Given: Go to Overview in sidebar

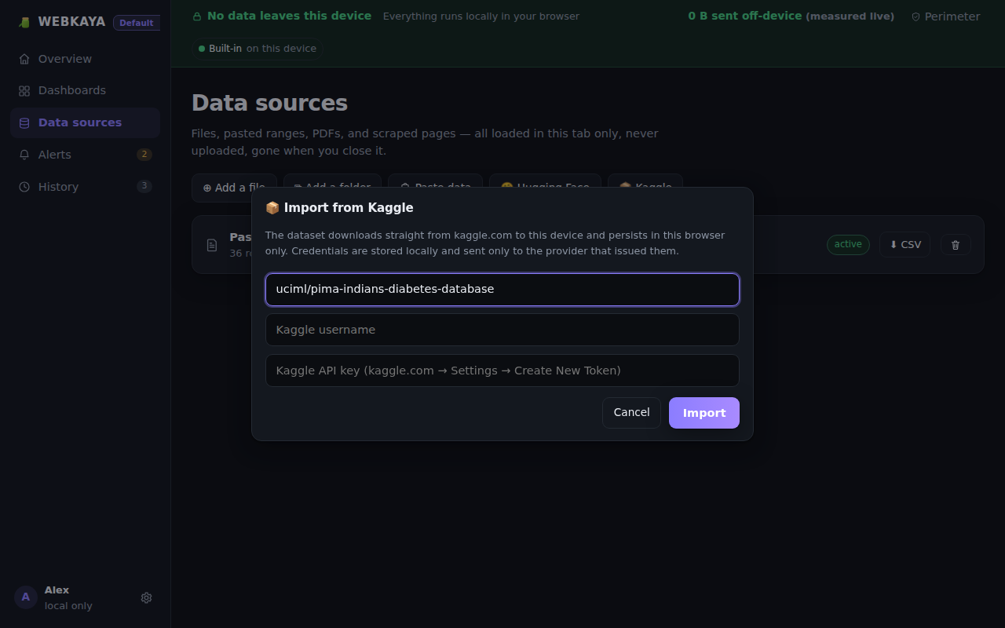Looking at the screenshot, I should point(86,59).
